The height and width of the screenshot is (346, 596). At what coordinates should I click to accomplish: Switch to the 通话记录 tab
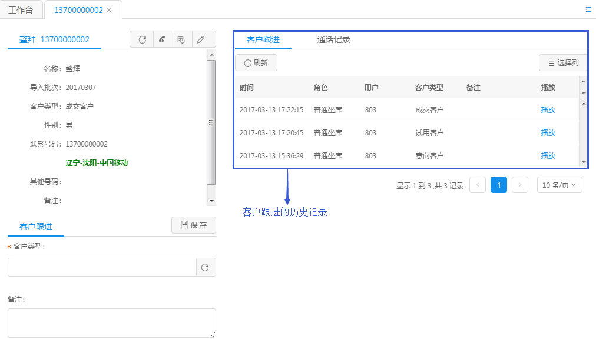333,40
